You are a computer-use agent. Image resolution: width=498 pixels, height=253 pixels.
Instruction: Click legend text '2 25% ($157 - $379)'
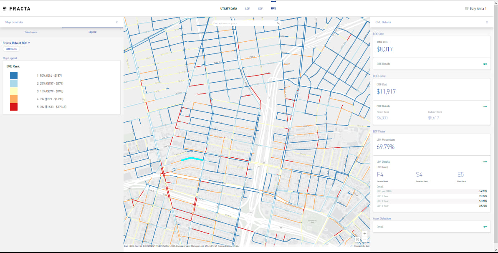click(x=50, y=83)
